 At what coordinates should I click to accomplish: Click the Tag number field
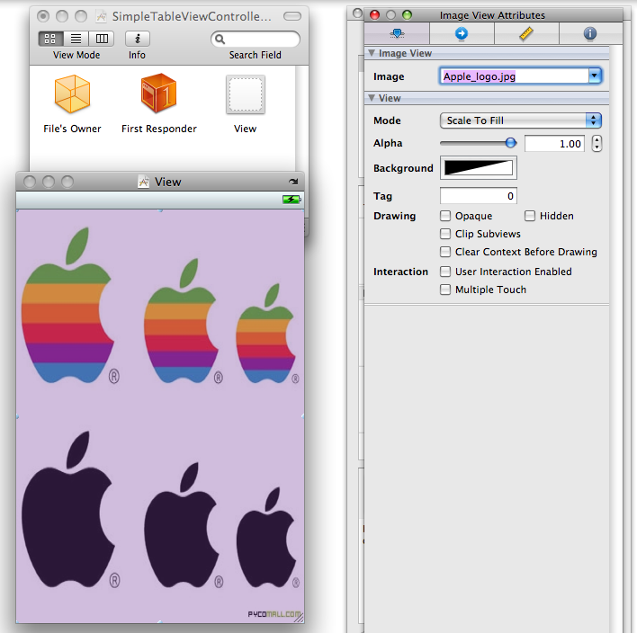pos(478,196)
